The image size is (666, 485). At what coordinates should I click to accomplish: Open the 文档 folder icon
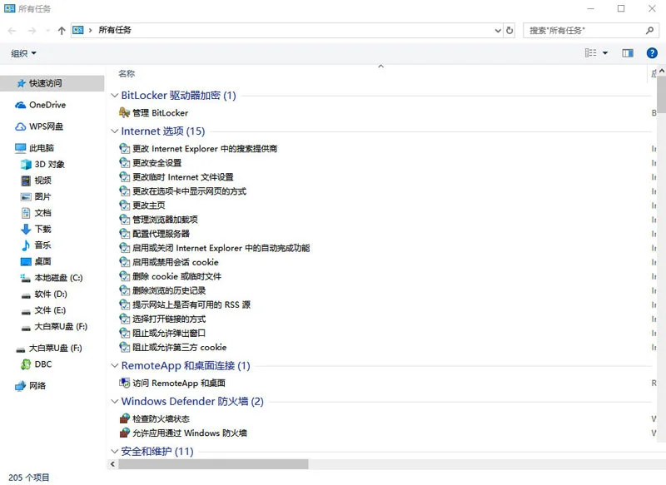coord(26,213)
